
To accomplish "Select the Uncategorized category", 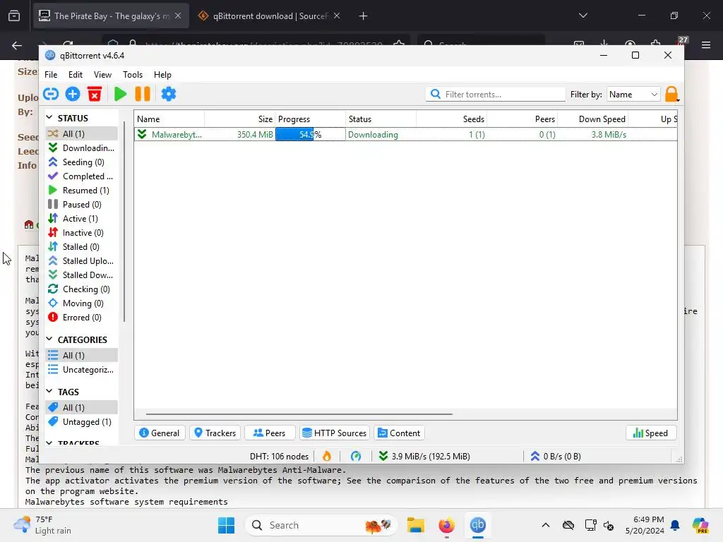I will (82, 370).
